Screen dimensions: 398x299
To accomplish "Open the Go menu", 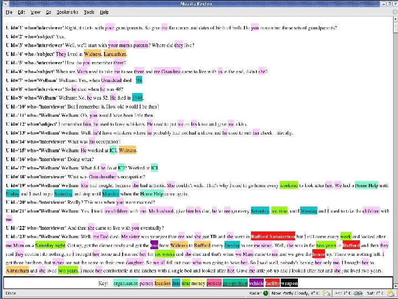I will [49, 12].
